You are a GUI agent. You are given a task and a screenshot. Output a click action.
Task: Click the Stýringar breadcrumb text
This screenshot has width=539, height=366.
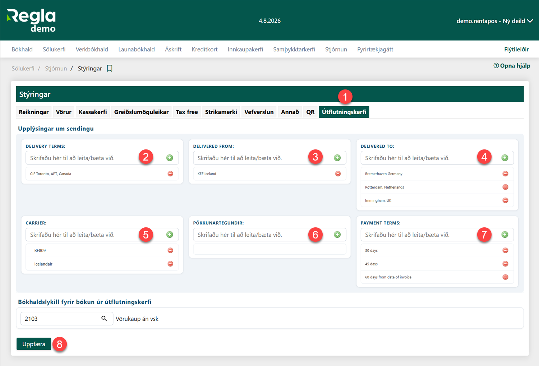[x=90, y=69]
